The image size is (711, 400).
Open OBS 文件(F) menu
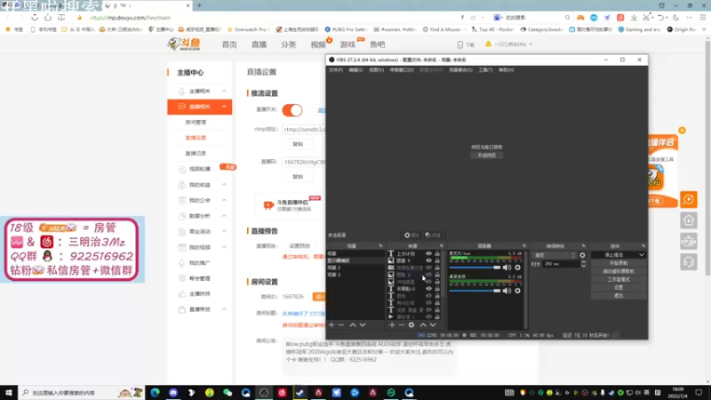pyautogui.click(x=336, y=70)
